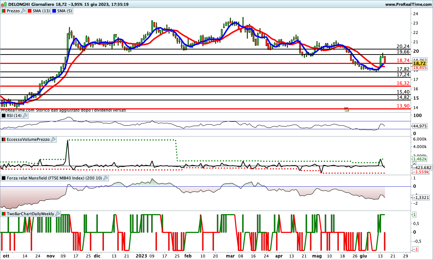This screenshot has height=260, width=433.
Task: Click the yellow 18,72 current price tag
Action: click(x=420, y=63)
